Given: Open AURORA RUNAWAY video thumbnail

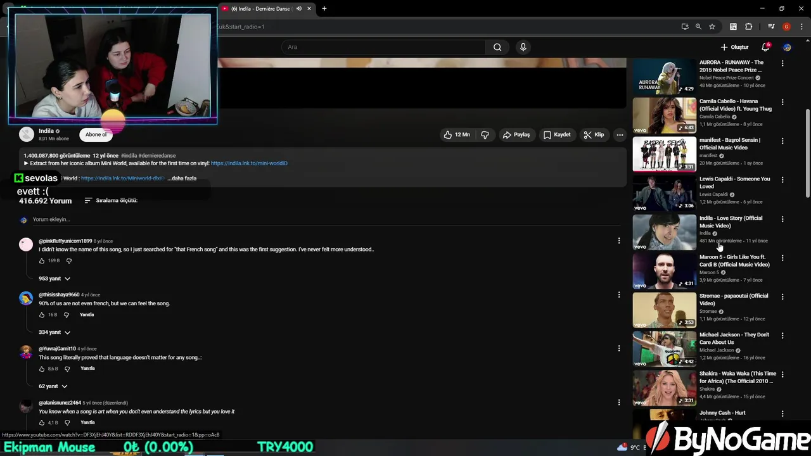Looking at the screenshot, I should 664,76.
